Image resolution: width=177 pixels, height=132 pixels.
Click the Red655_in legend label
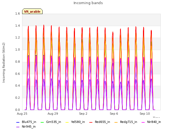click(102, 122)
